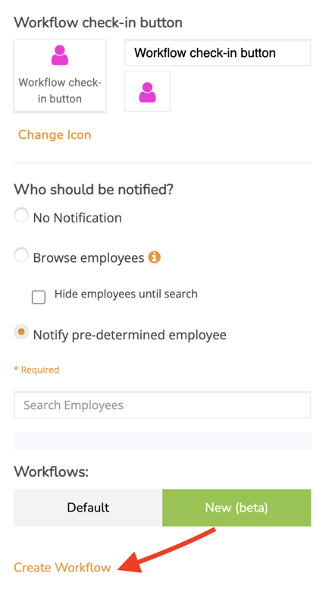The width and height of the screenshot is (332, 589).
Task: Click the small pink person icon thumbnail
Action: [147, 92]
